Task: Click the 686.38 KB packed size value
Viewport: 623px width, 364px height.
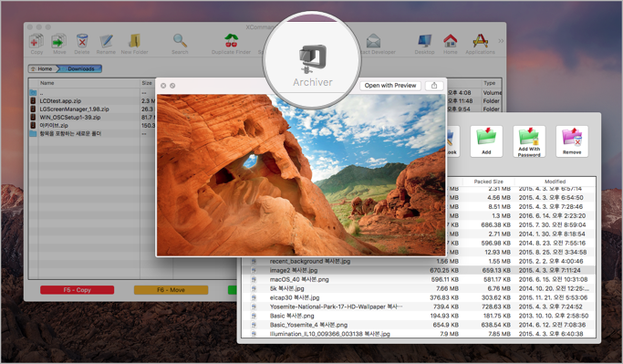Action: pyautogui.click(x=495, y=225)
